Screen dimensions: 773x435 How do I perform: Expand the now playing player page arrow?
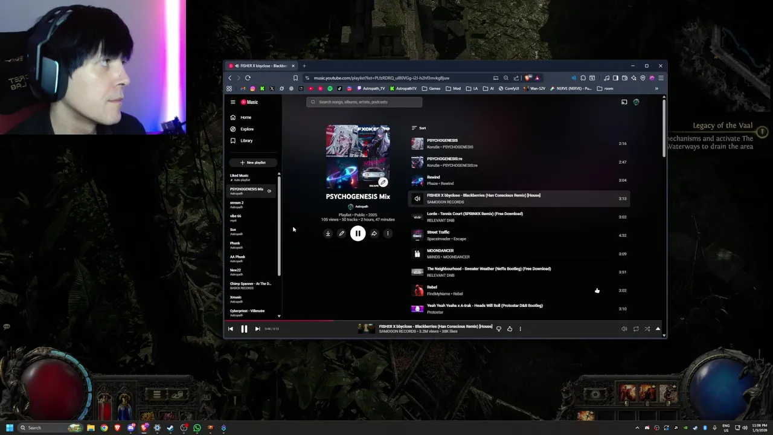tap(658, 329)
